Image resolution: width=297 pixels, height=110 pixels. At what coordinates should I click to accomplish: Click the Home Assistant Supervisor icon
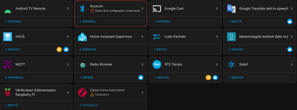tap(82, 37)
